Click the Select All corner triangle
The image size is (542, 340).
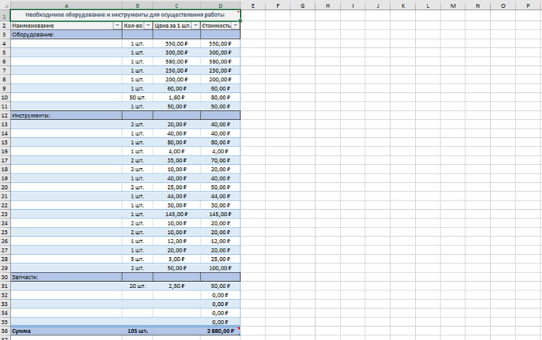click(5, 5)
